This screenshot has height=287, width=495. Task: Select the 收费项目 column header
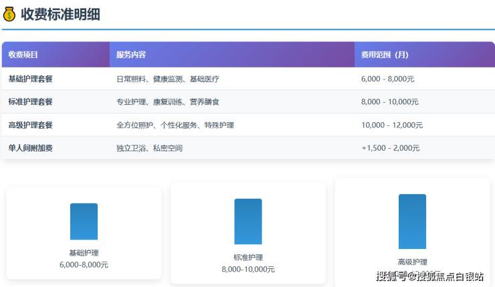point(23,55)
